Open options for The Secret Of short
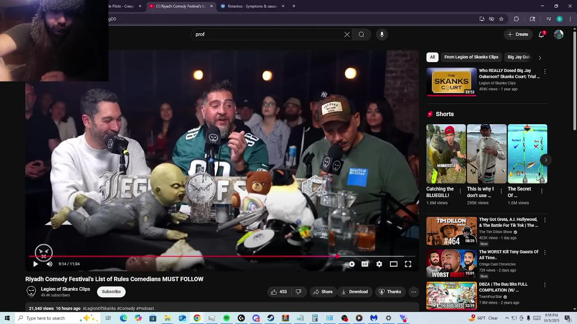This screenshot has width=577, height=324. 541,191
